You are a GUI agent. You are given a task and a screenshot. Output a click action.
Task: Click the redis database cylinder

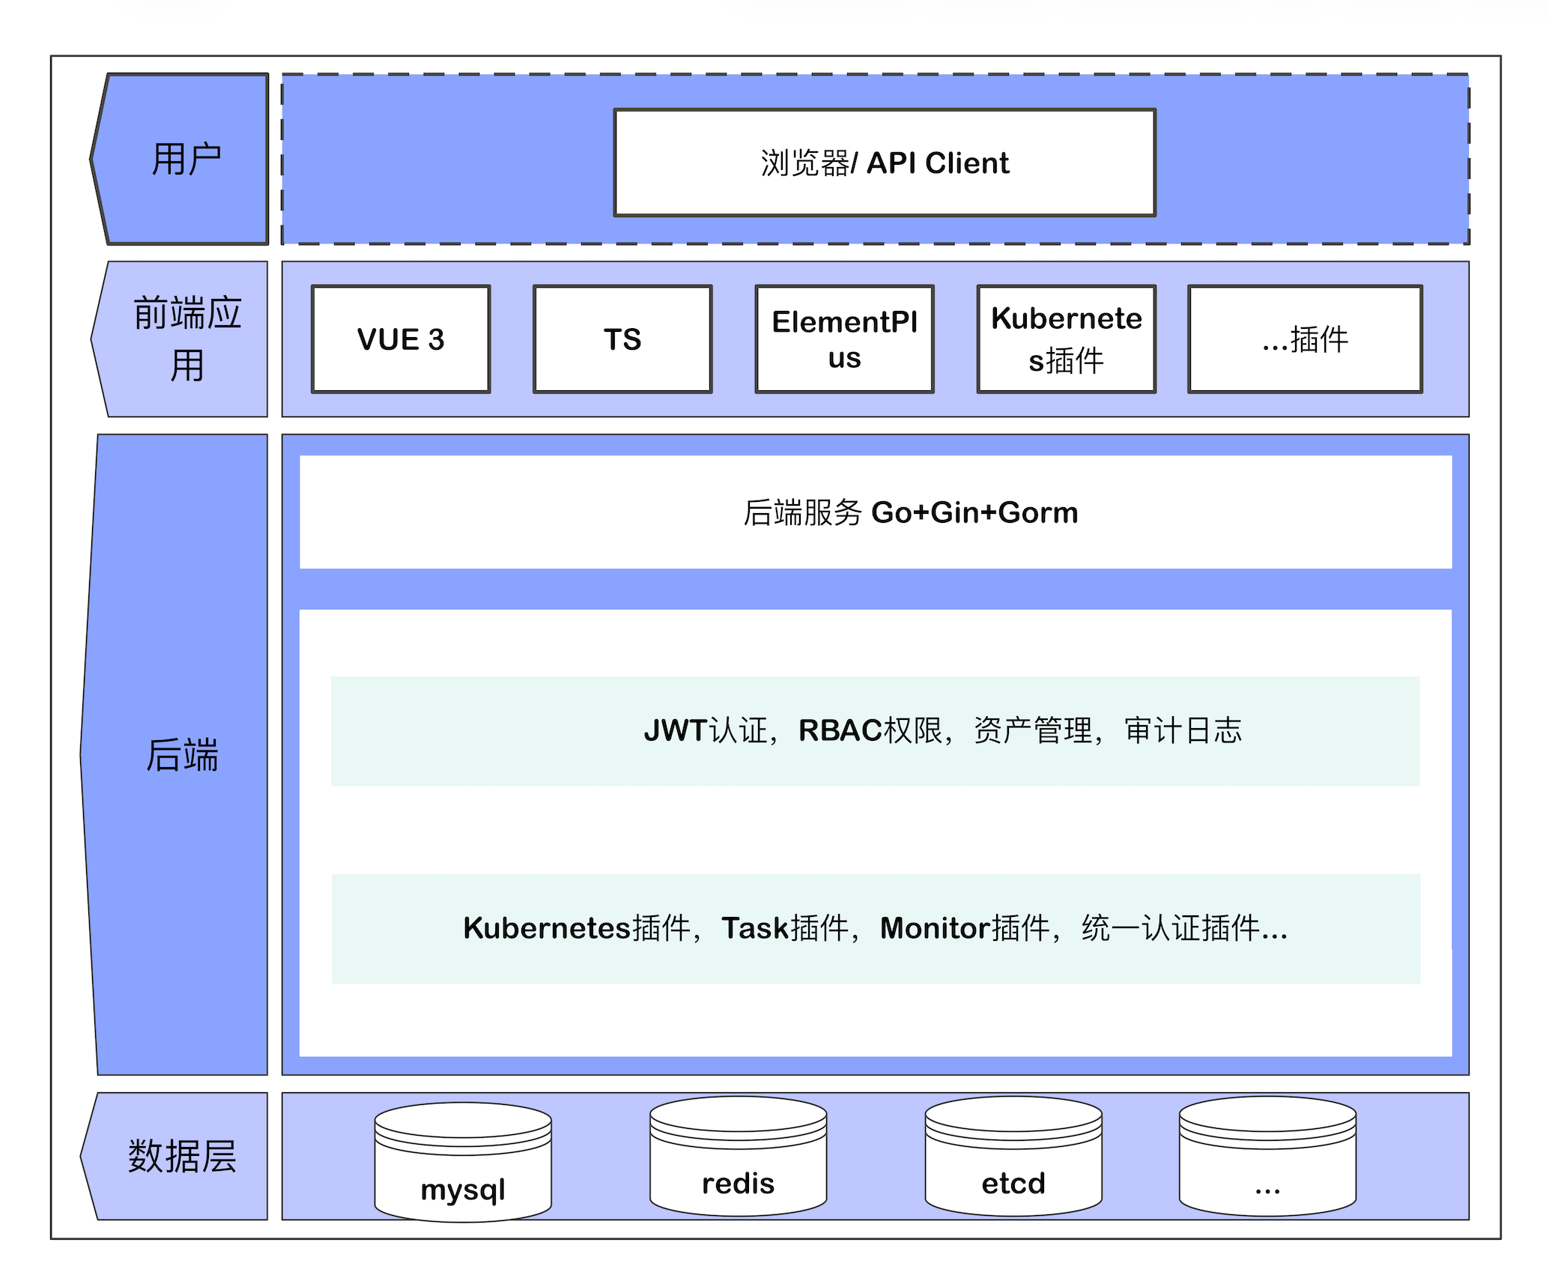pos(738,1156)
